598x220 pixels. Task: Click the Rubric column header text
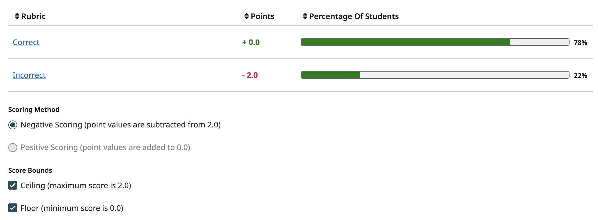point(33,16)
